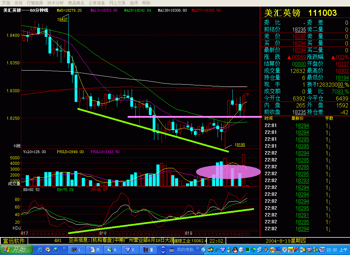Open the 系统 menu
Viewport: 350px width, 255px height.
(x=19, y=3)
